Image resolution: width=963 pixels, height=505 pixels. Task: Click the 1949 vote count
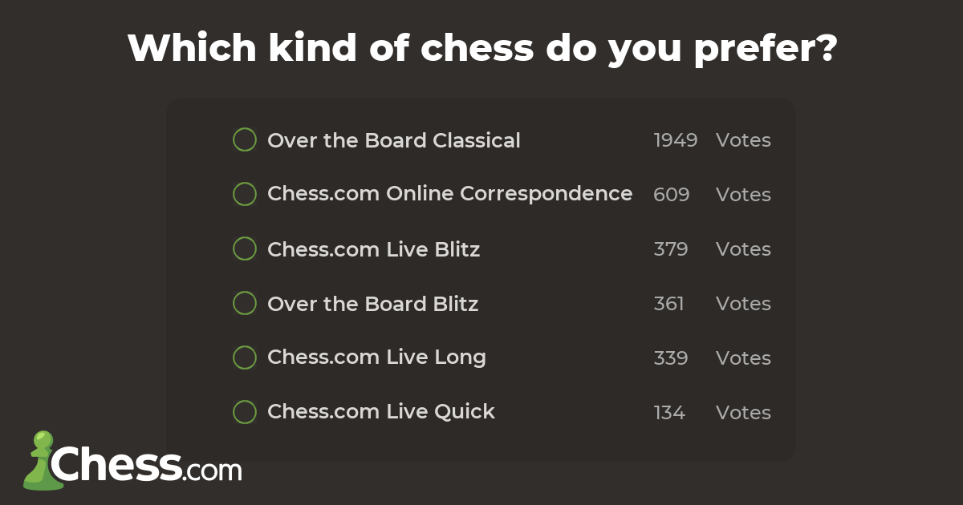[x=675, y=140]
